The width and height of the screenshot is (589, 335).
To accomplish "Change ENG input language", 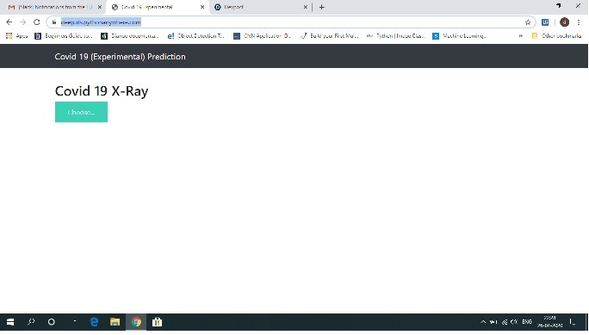I will coord(527,322).
